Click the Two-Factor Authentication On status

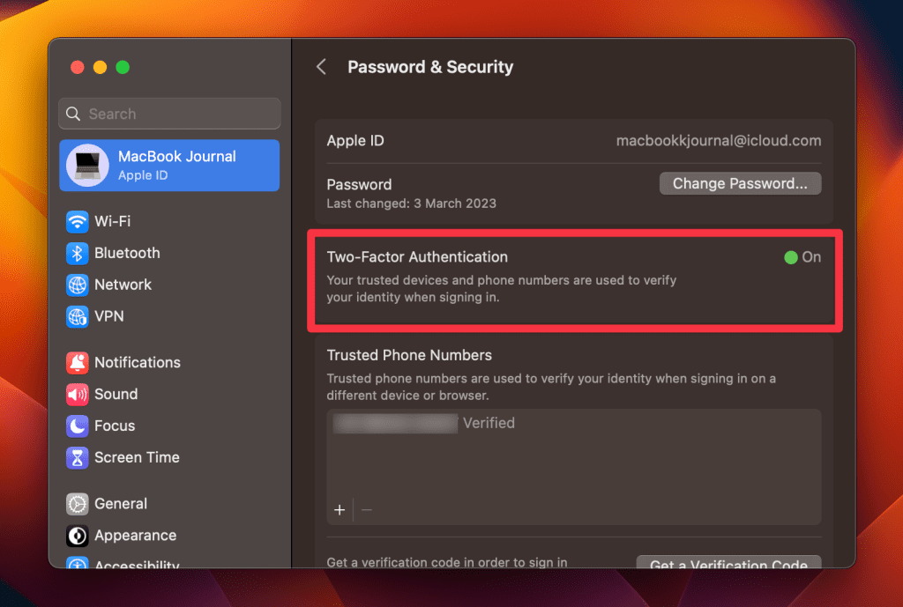802,257
